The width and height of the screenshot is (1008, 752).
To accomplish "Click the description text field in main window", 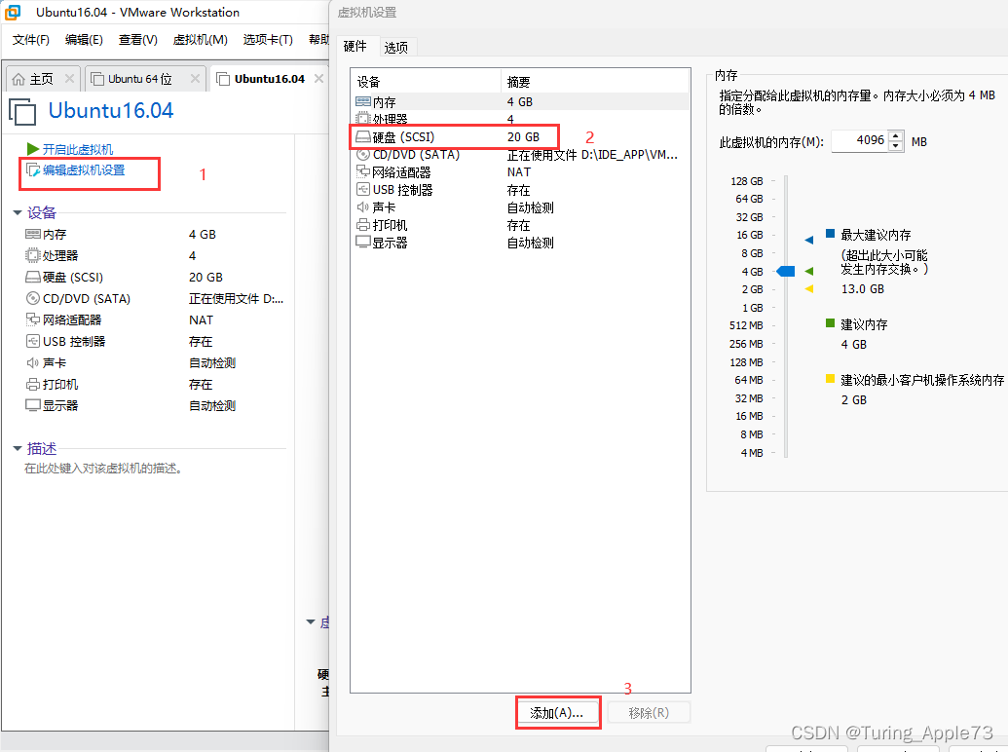I will 103,469.
